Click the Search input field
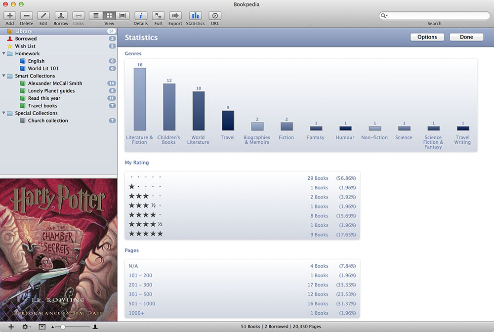The height and width of the screenshot is (332, 494). pos(437,16)
